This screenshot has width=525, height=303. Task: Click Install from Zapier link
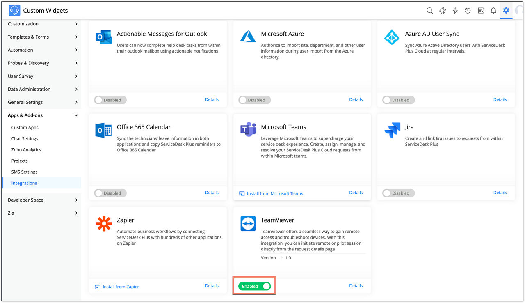pos(117,287)
